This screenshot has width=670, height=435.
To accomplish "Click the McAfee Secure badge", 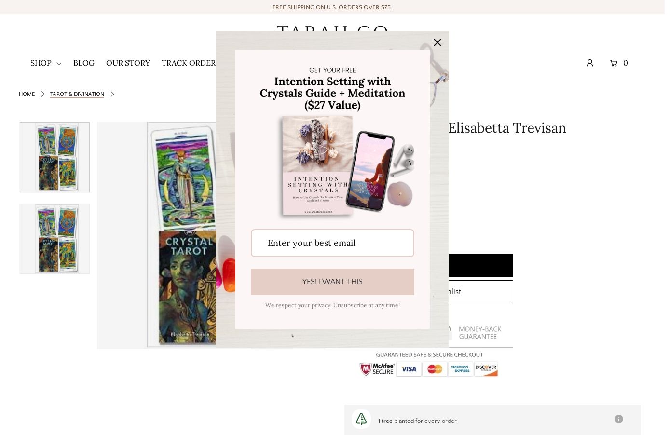I will (x=377, y=369).
